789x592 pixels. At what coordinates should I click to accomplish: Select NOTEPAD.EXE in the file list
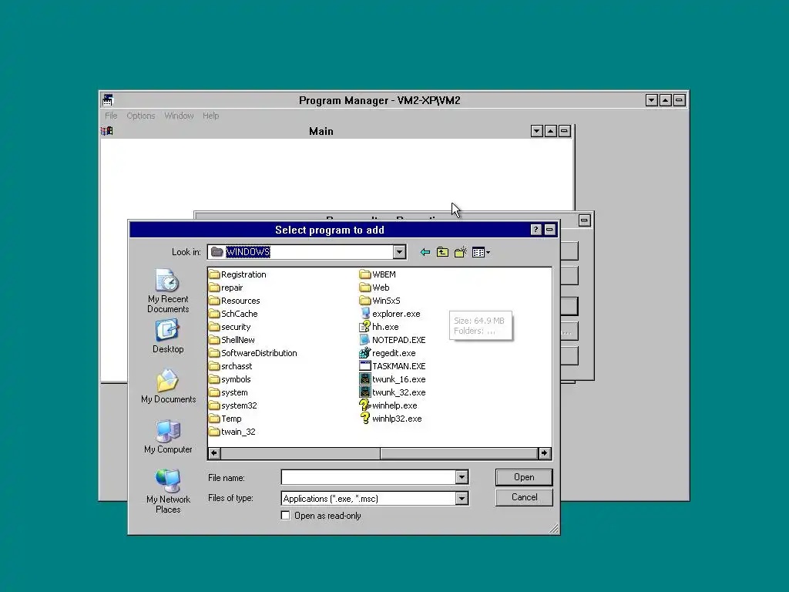393,340
